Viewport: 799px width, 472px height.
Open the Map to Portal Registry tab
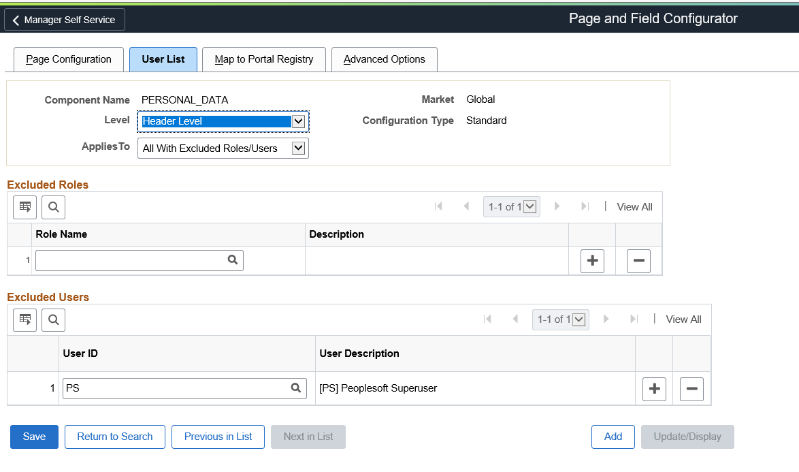click(264, 59)
